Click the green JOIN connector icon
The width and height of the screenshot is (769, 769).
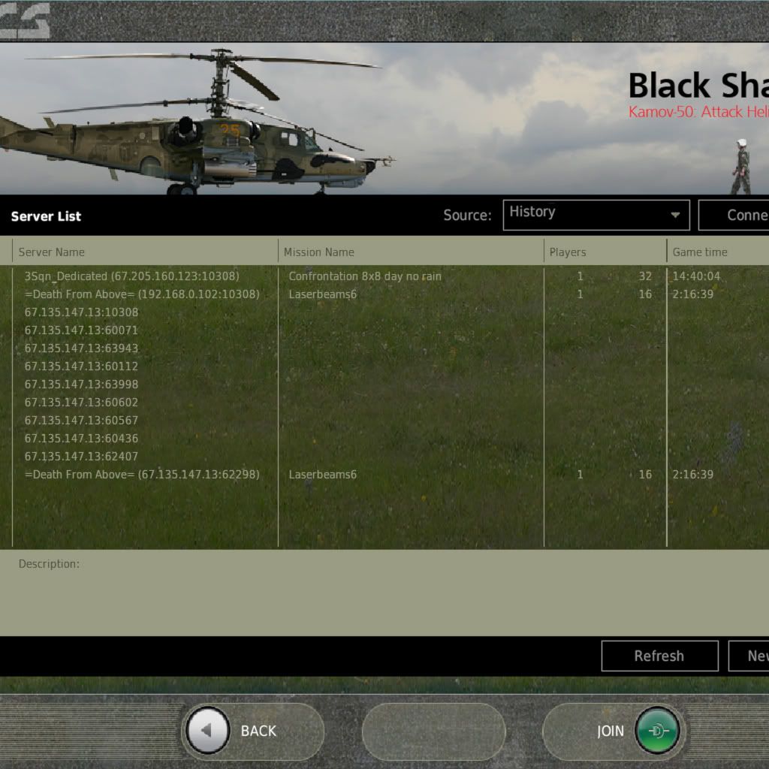click(656, 731)
